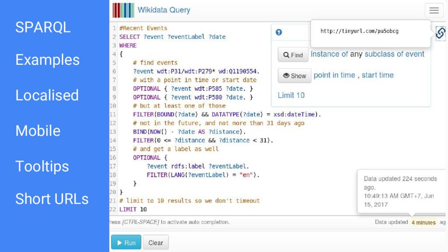Click the '# limit to 10 results' comment

tap(189, 200)
